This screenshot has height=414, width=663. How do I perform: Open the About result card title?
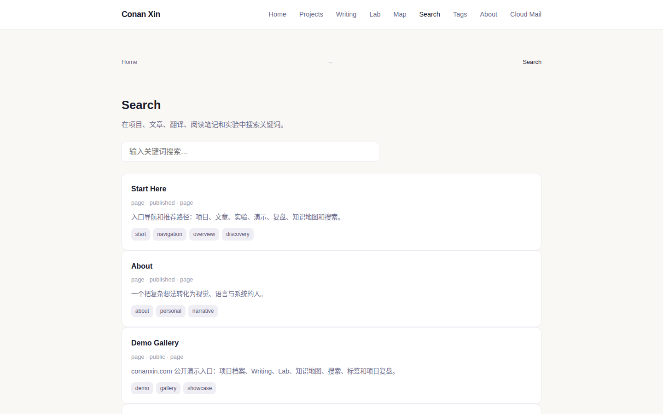142,266
